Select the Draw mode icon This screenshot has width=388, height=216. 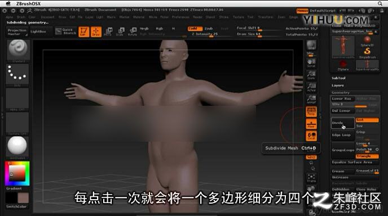[x=96, y=32]
